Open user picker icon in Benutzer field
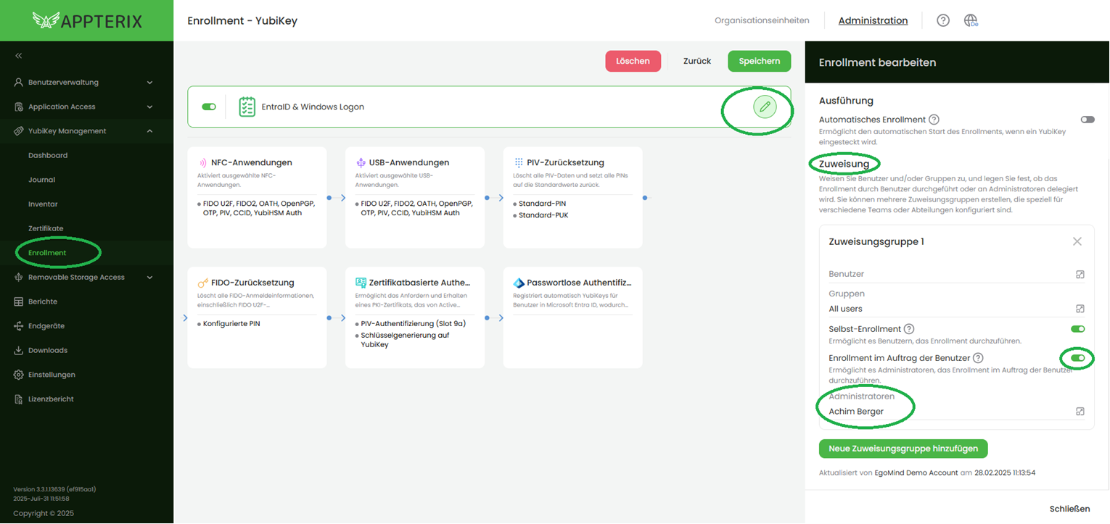 pyautogui.click(x=1080, y=274)
